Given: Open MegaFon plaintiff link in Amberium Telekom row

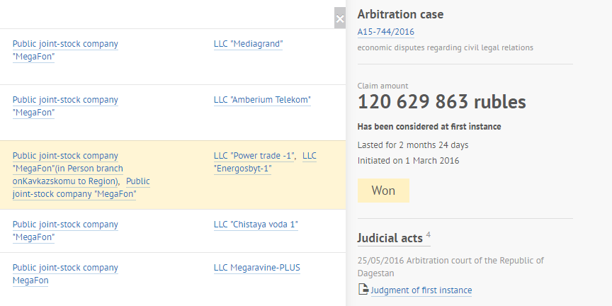Looking at the screenshot, I should pos(65,106).
